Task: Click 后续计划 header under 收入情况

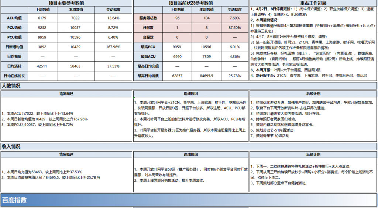Action: (x=313, y=155)
